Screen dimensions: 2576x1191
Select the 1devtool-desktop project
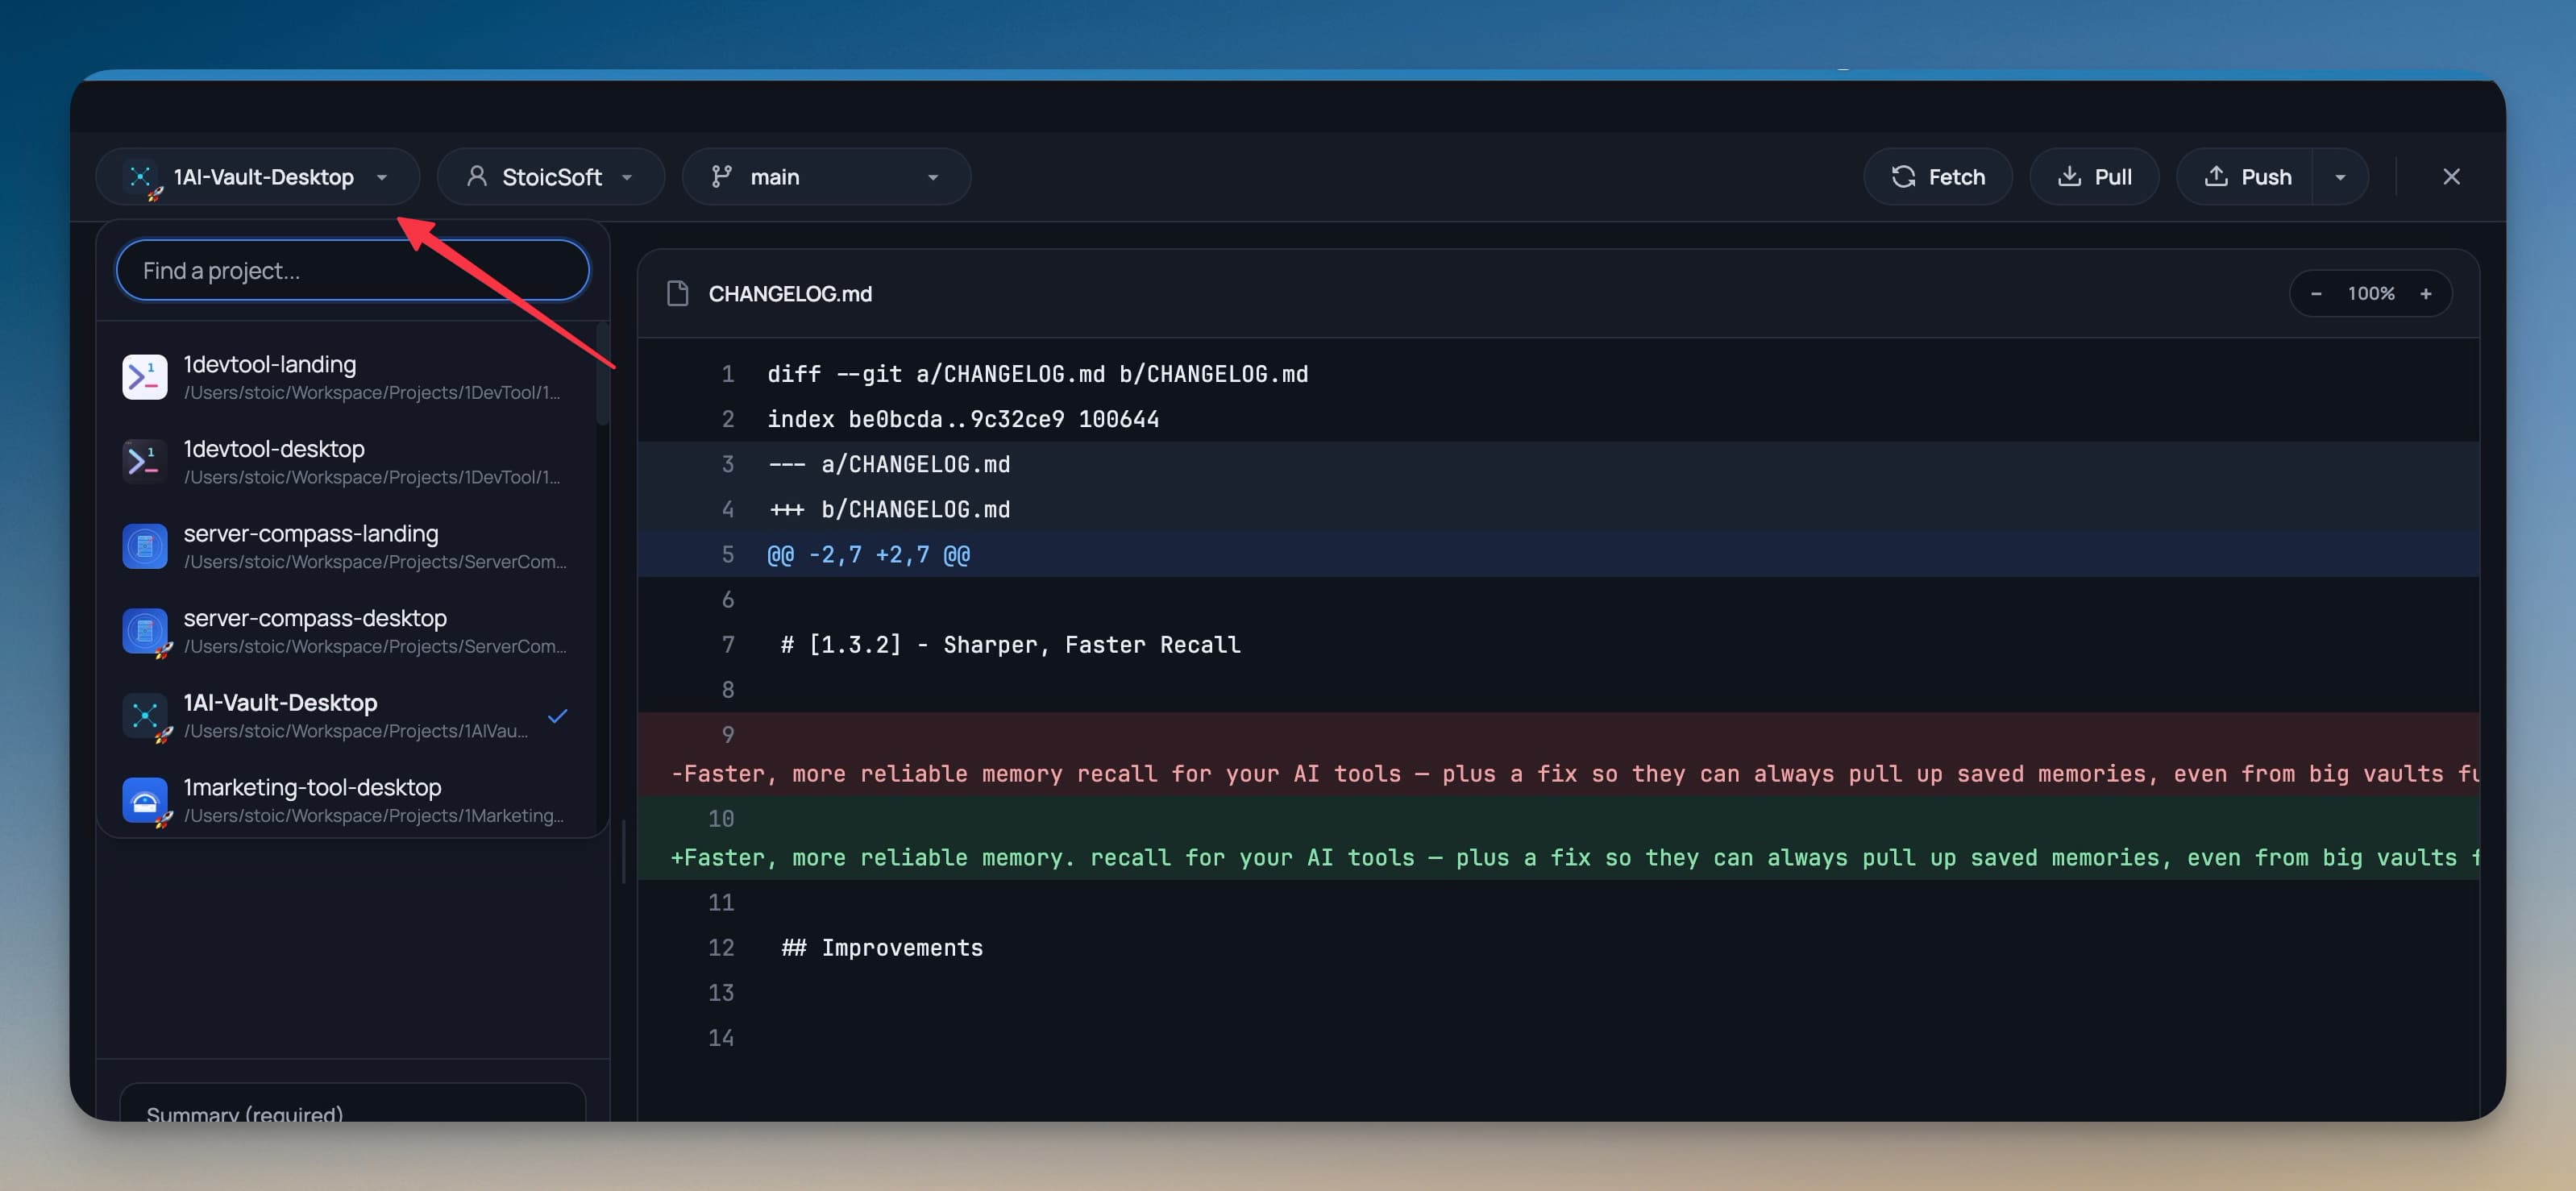coord(347,462)
